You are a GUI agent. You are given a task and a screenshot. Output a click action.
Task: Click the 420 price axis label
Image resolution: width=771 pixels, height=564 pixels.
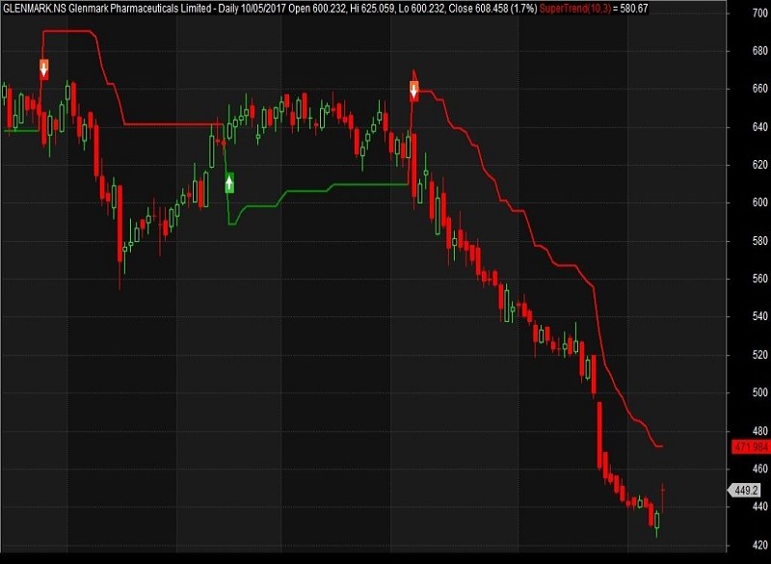[760, 545]
